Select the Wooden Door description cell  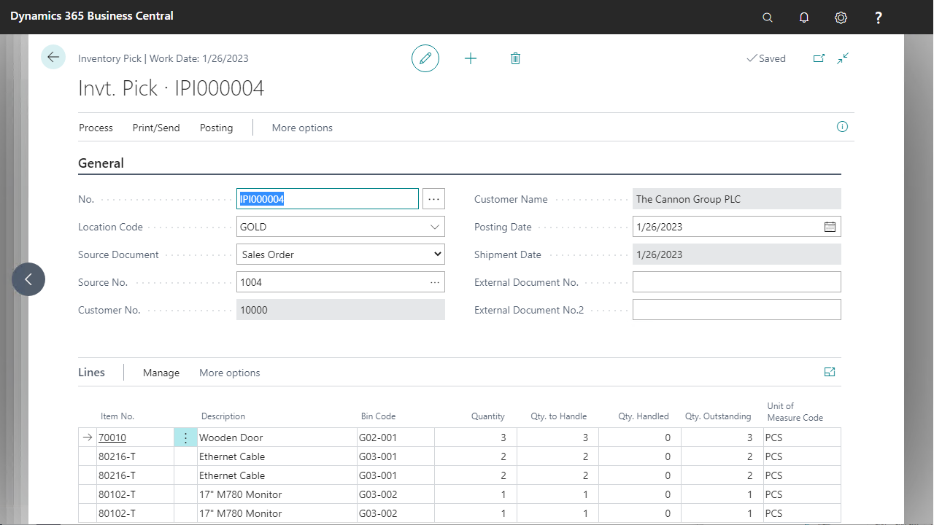point(277,437)
